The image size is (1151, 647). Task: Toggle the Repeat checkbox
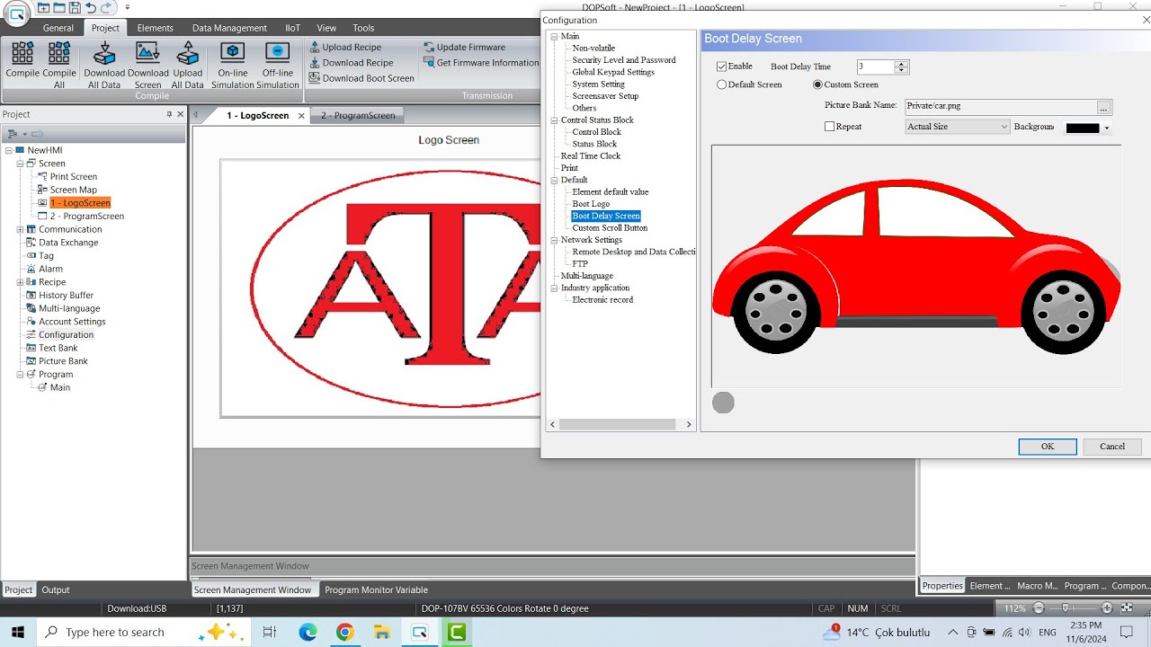829,127
